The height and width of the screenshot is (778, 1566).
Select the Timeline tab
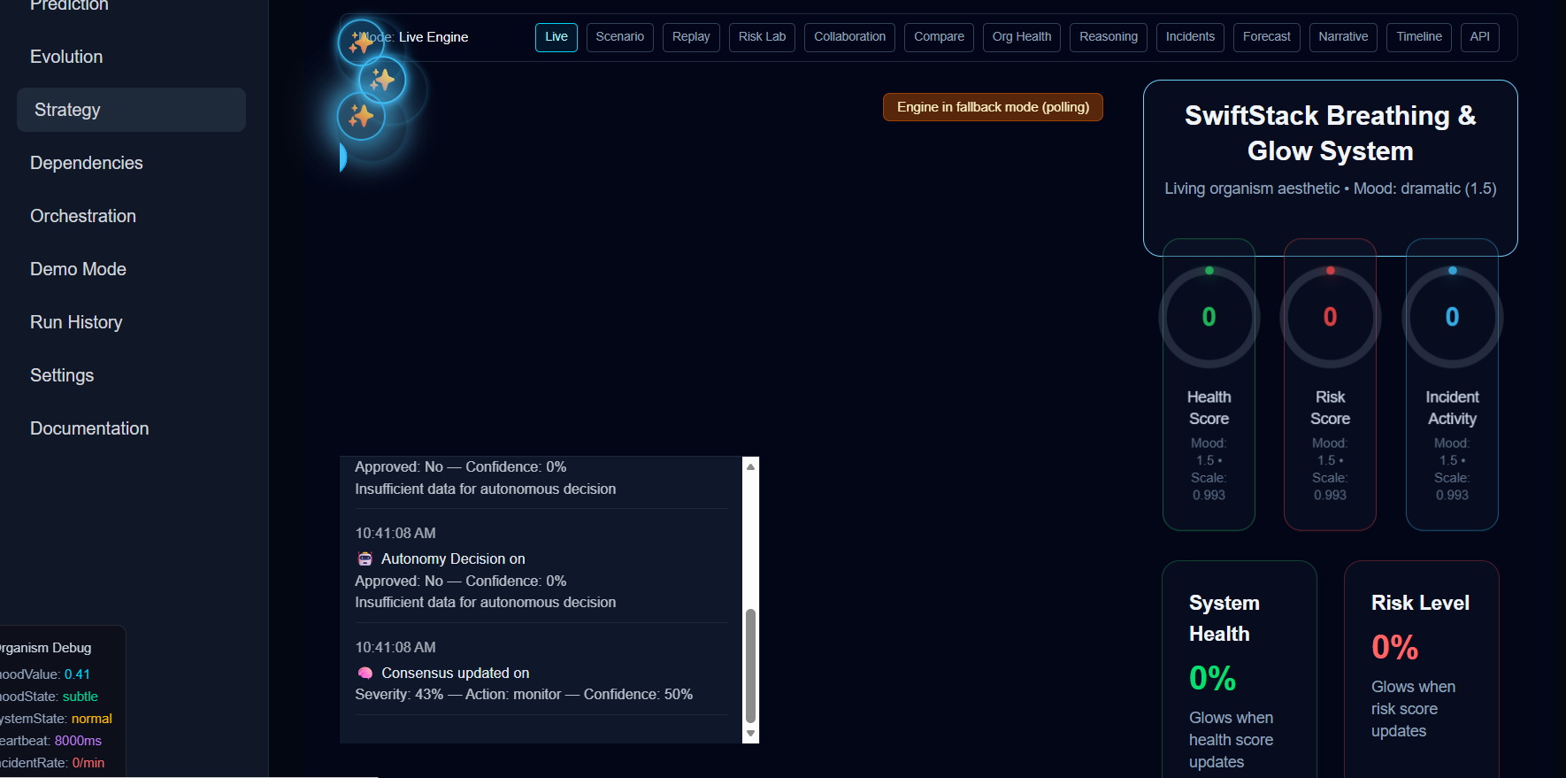(x=1419, y=37)
